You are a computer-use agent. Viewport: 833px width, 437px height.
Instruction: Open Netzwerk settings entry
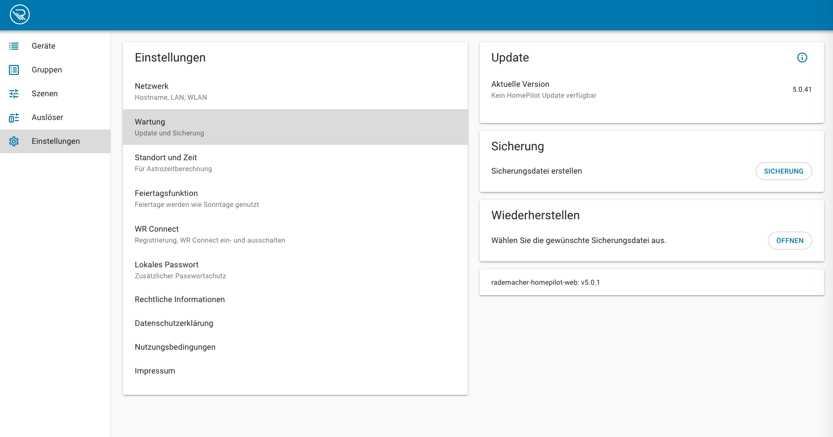click(295, 91)
